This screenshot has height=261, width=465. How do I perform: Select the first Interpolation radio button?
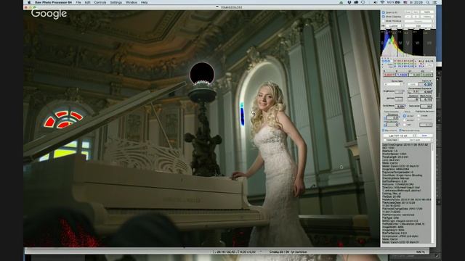pos(405,116)
